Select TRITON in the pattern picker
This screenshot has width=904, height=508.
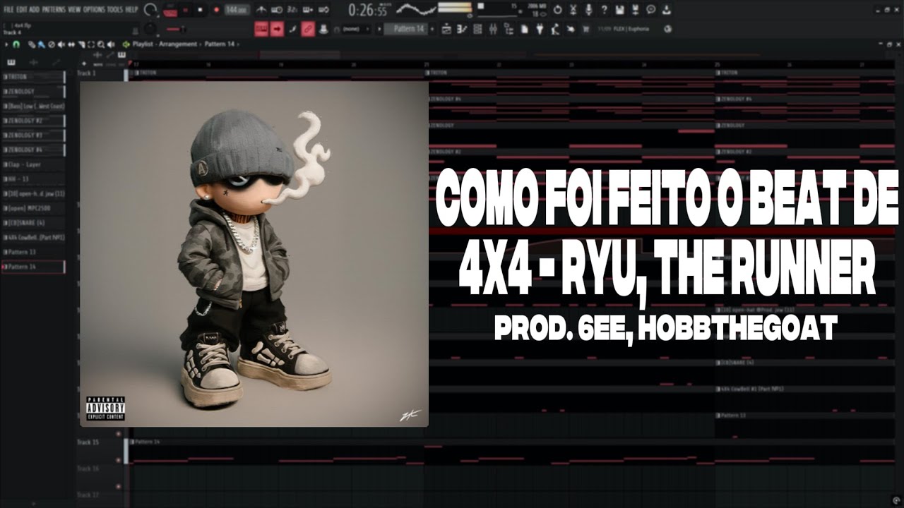33,76
